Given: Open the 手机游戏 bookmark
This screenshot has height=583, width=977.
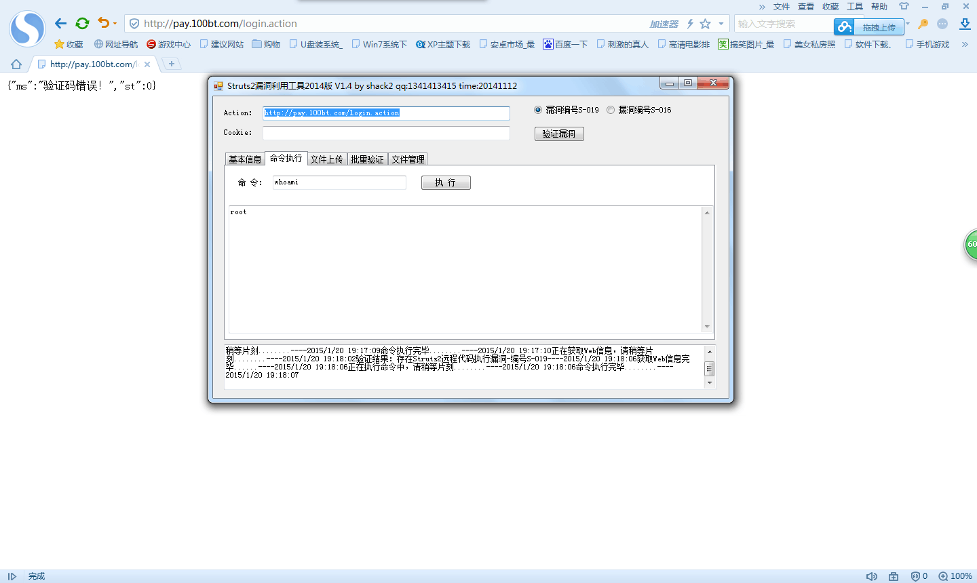Looking at the screenshot, I should [x=927, y=44].
